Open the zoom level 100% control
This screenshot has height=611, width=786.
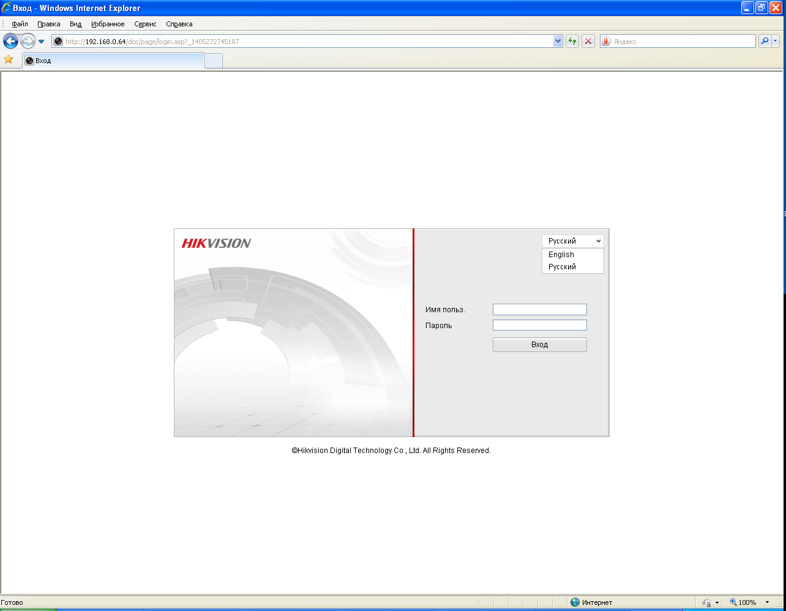click(743, 602)
